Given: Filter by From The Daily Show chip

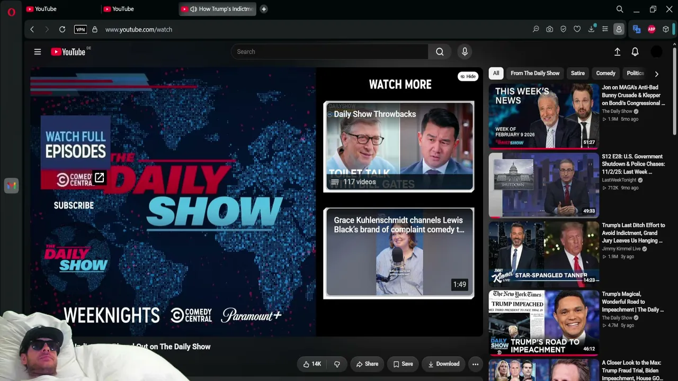Looking at the screenshot, I should (535, 74).
